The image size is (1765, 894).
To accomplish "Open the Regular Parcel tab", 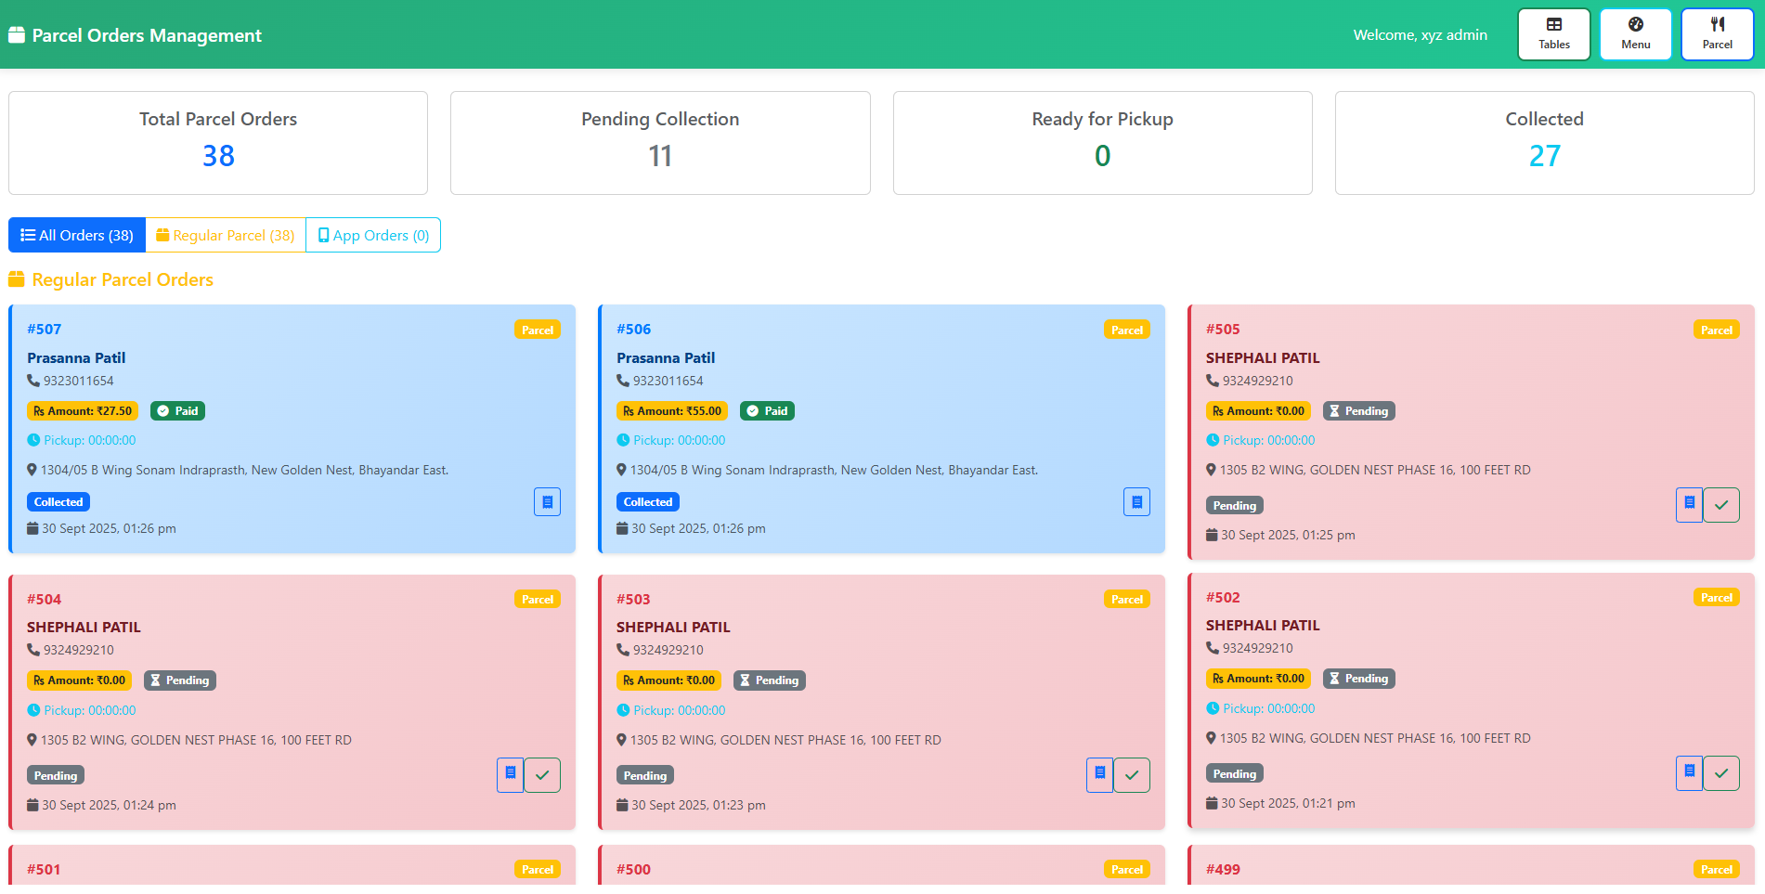I will [225, 235].
